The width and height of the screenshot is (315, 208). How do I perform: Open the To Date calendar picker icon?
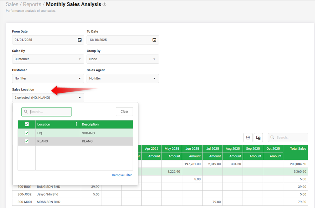(x=154, y=40)
